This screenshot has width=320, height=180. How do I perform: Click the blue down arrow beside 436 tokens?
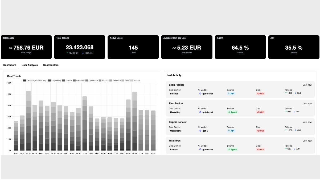[x=296, y=130]
